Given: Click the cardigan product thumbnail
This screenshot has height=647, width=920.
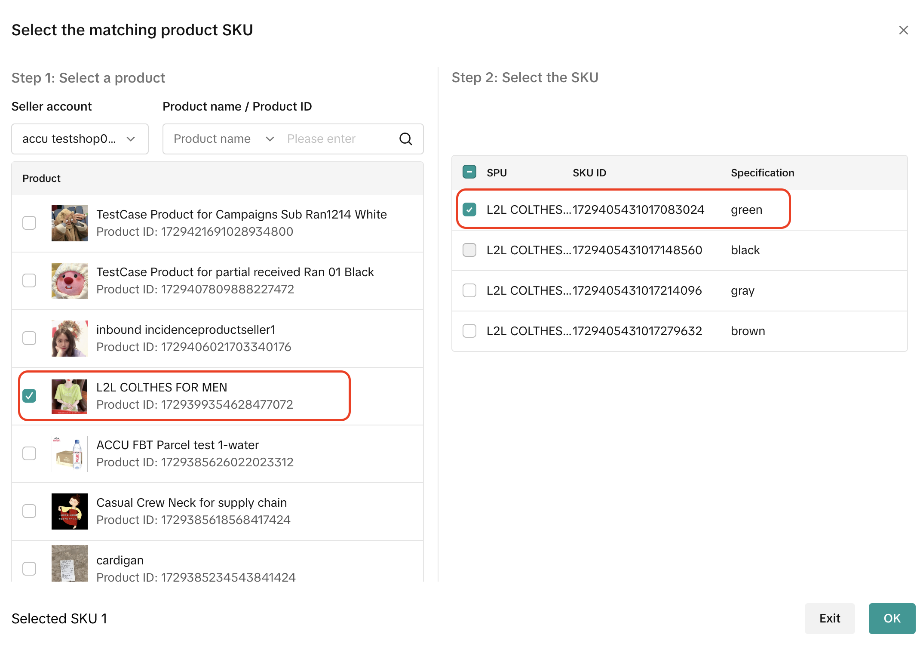Looking at the screenshot, I should pyautogui.click(x=69, y=564).
